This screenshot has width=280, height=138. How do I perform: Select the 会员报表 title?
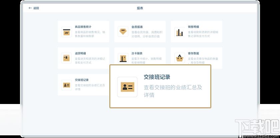click(137, 27)
